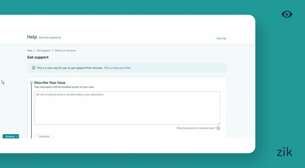Viewport: 305px width, 168px height.
Task: Open the What is personal or sensitive data link
Action: click(196, 128)
